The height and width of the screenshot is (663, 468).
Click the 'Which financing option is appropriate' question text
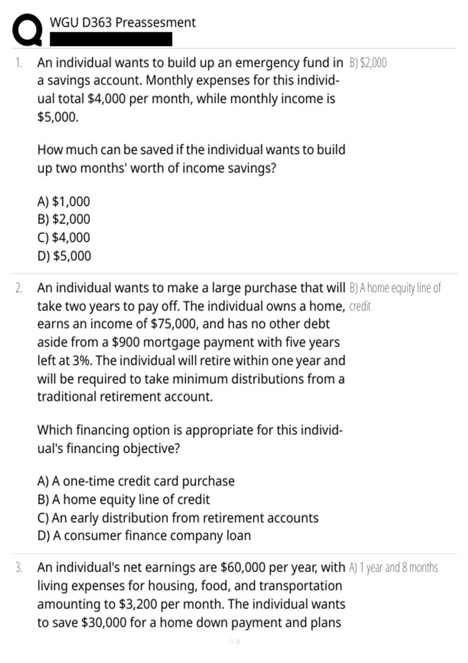tap(190, 439)
